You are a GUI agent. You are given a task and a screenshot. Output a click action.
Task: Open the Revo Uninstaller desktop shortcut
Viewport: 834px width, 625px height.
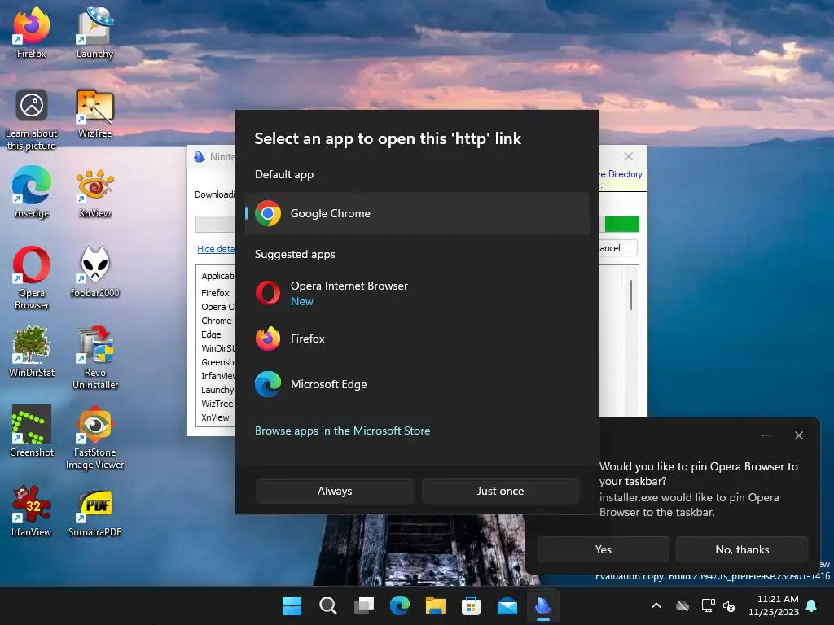point(94,357)
